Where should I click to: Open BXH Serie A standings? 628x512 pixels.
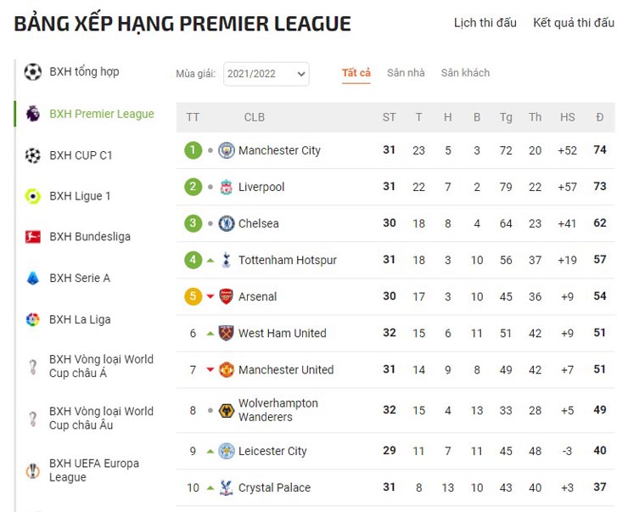[x=80, y=278]
